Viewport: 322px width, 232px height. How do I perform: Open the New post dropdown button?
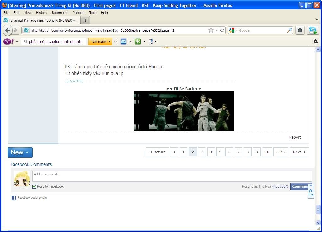point(20,152)
